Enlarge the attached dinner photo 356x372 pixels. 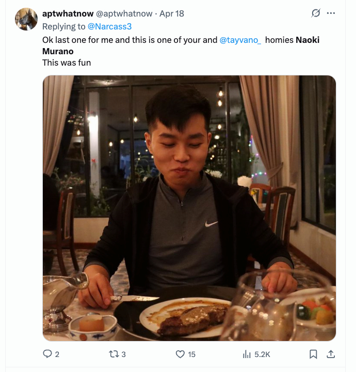[x=189, y=208]
